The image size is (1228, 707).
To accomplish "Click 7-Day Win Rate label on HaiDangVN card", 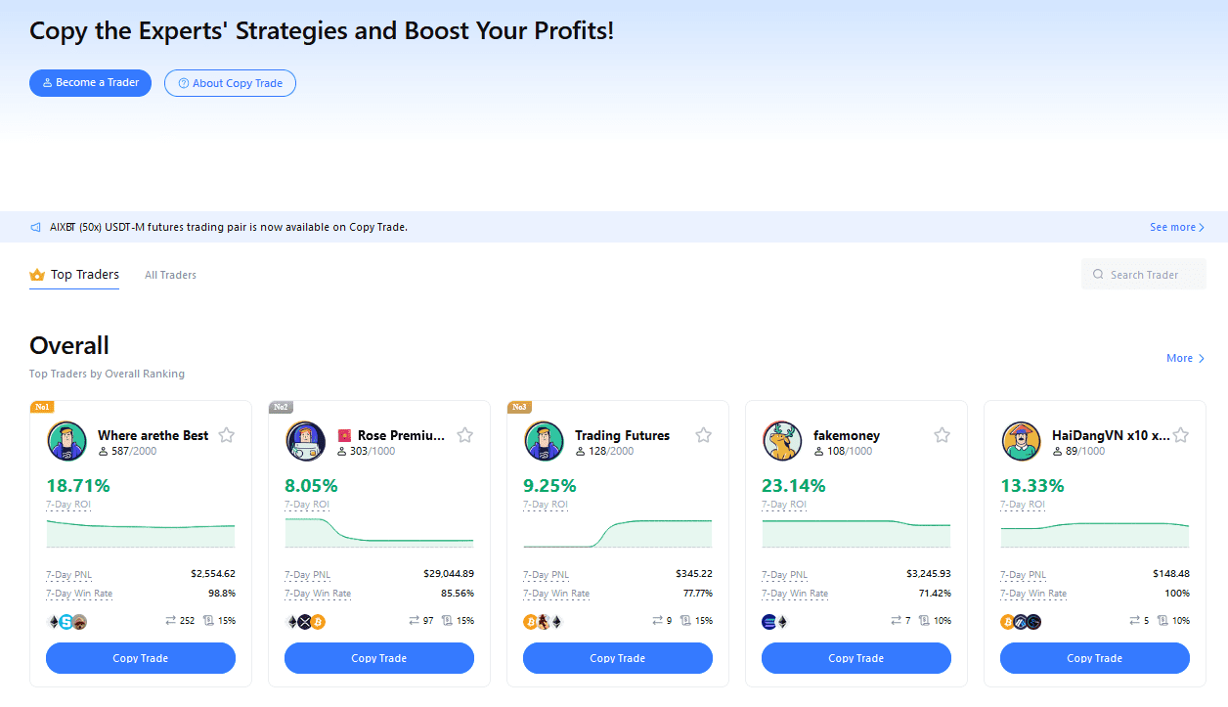I will pos(1033,594).
